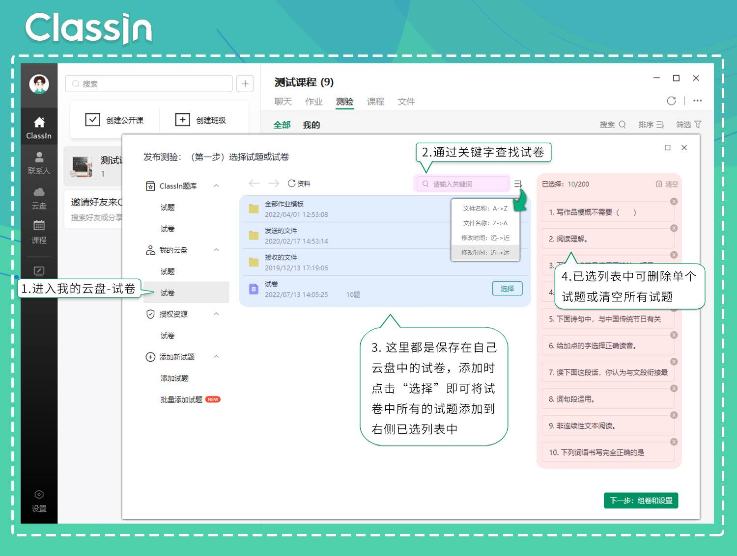The width and height of the screenshot is (737, 556).
Task: Collapse the ClassIn题库 section
Action: [216, 185]
